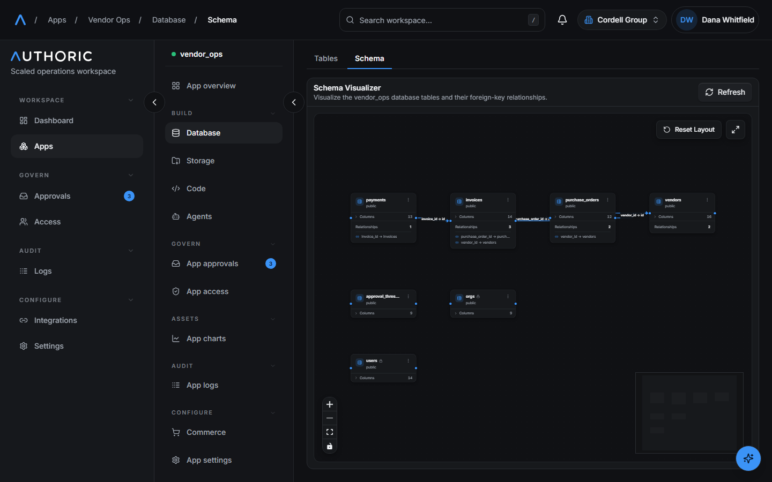Screen dimensions: 772x482
Task: Open the purchase_orders table options menu
Action: tap(607, 200)
